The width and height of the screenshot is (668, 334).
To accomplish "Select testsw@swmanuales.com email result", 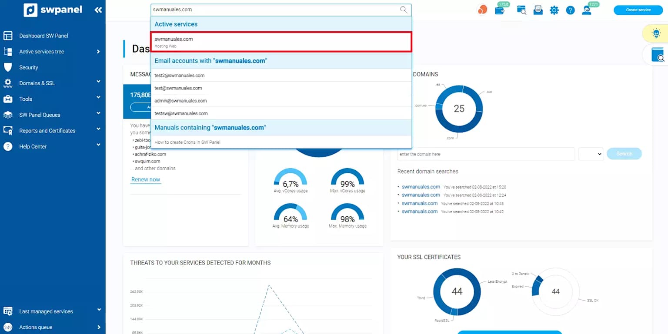I will point(281,113).
